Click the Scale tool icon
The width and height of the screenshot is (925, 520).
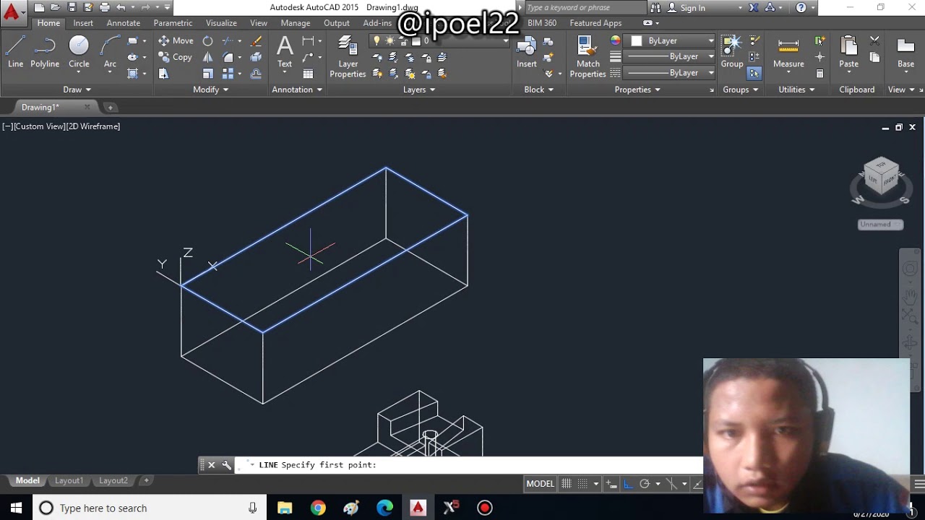coord(208,74)
